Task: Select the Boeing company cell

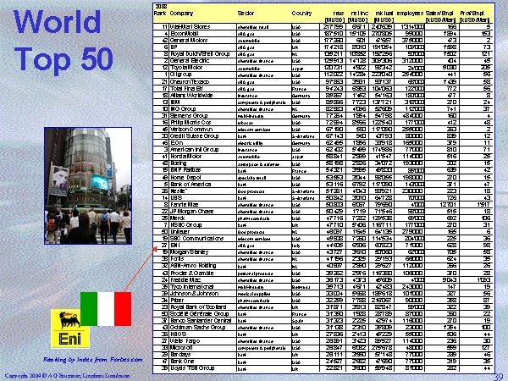Action: click(203, 163)
